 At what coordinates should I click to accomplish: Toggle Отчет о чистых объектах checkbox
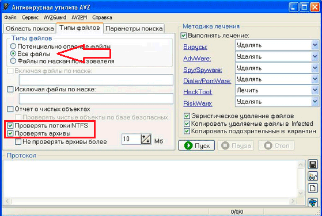pos(10,109)
